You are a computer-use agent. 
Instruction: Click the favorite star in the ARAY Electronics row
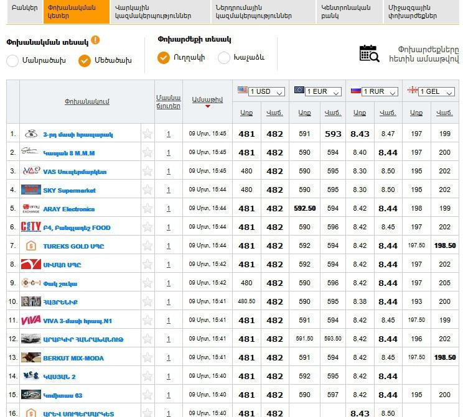pyautogui.click(x=147, y=208)
